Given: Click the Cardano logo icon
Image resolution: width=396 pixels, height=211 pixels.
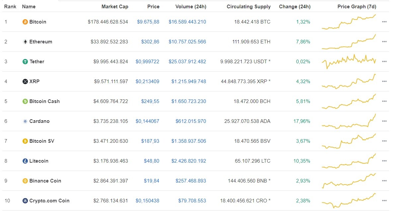Looking at the screenshot, I should (x=25, y=121).
